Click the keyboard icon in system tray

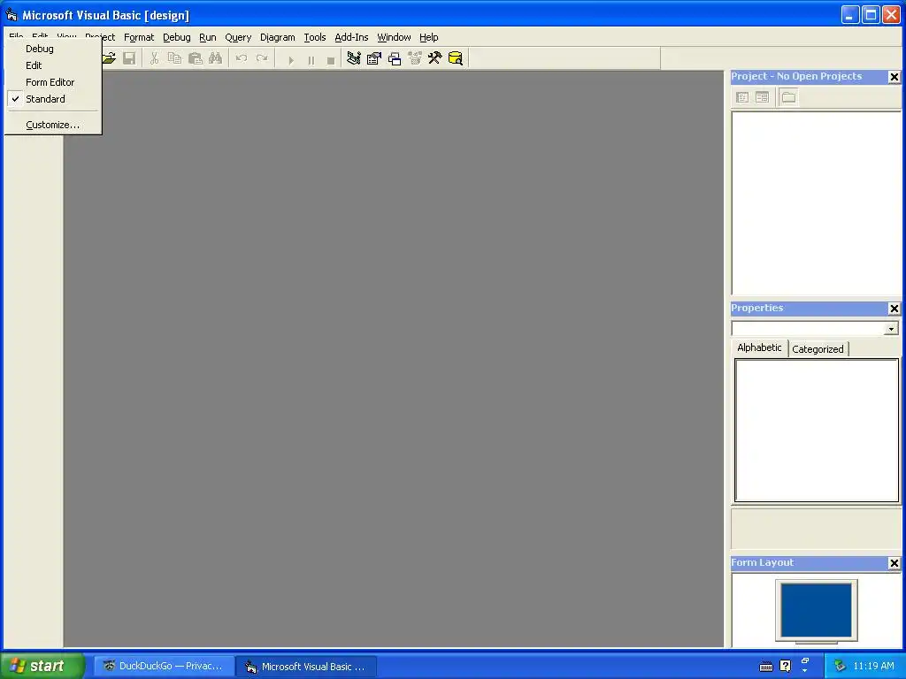[x=766, y=667]
